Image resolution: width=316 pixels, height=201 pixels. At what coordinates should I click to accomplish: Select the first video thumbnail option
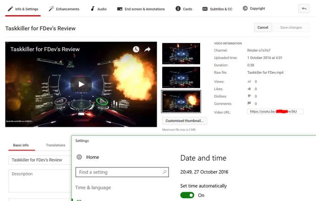tap(181, 54)
